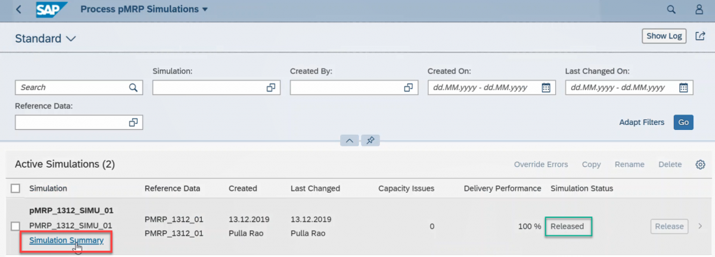This screenshot has width=715, height=257.
Task: Open Simulation value help icon
Action: click(x=271, y=87)
